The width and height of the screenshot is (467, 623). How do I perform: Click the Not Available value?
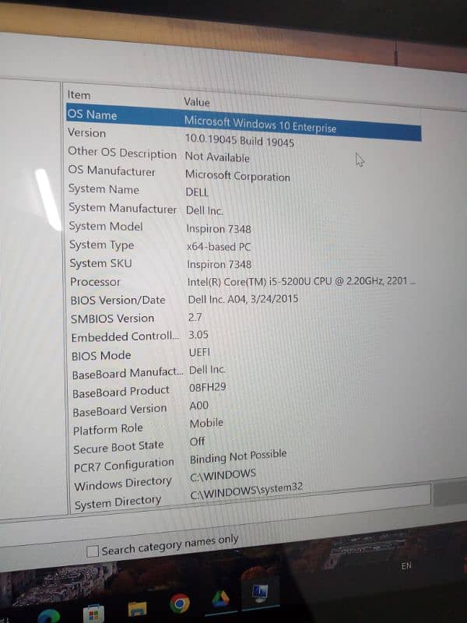coord(217,157)
